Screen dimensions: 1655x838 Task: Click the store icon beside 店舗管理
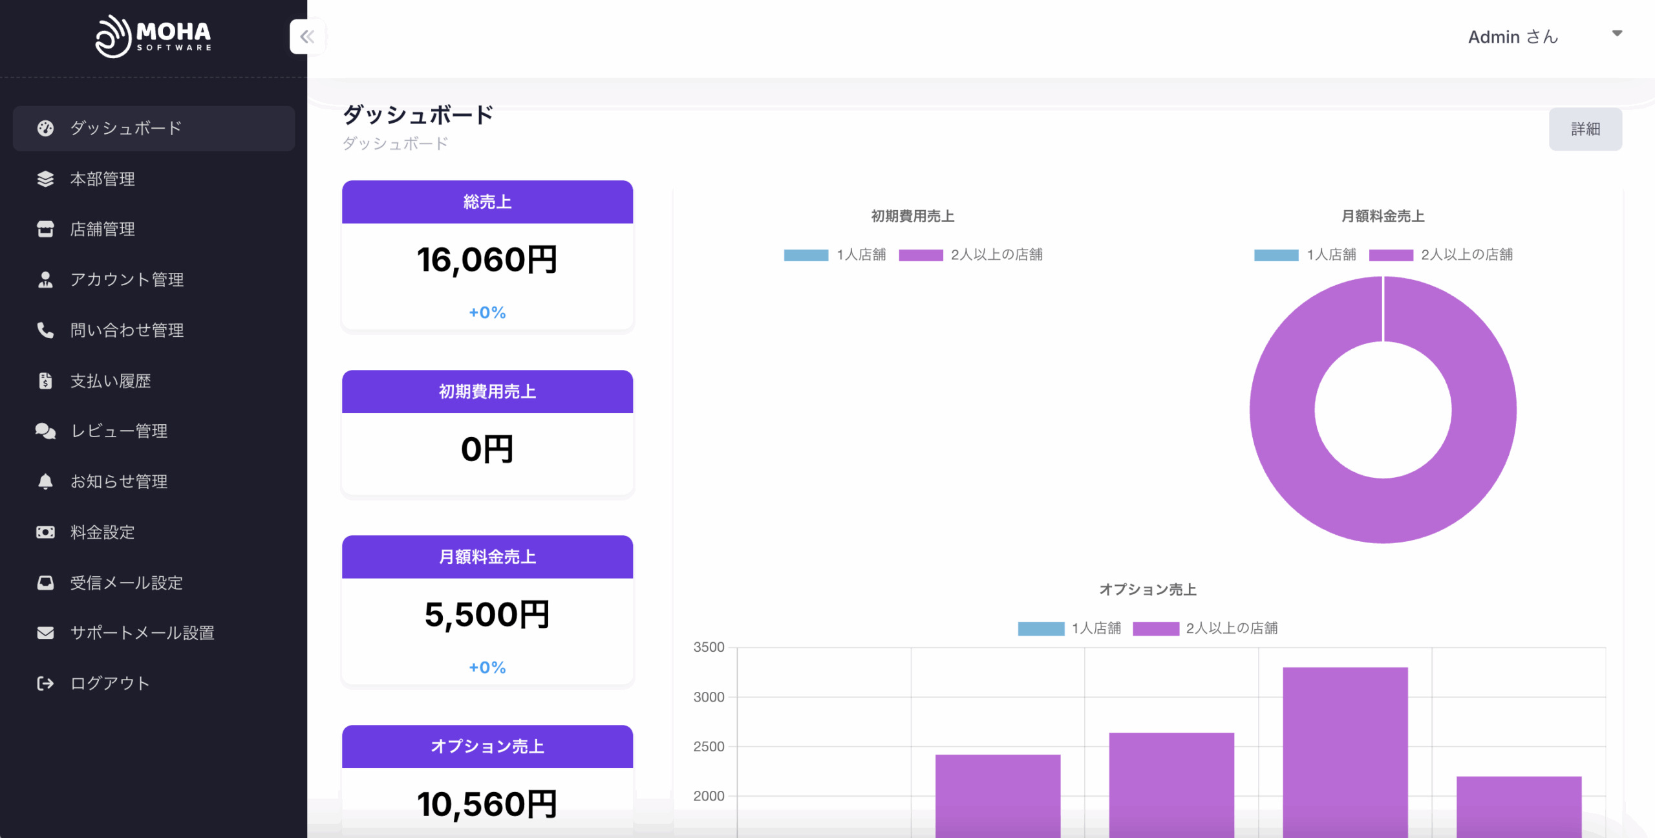click(45, 229)
